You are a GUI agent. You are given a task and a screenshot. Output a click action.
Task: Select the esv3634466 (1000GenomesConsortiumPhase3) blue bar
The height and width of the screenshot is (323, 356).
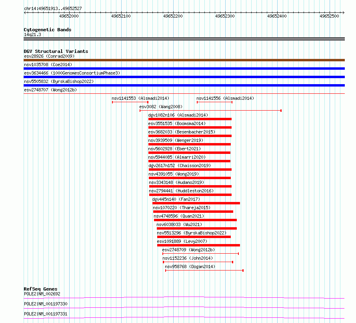point(184,77)
